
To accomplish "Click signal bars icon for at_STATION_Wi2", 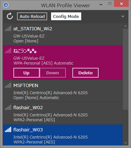I will 8,28.
